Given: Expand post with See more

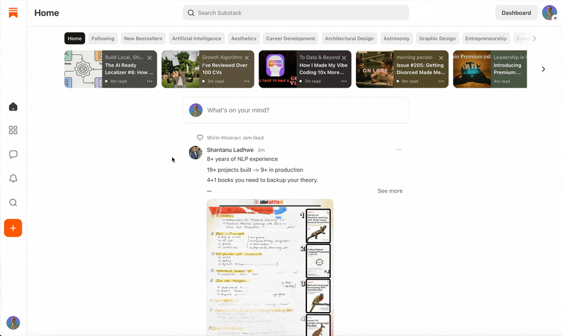Looking at the screenshot, I should pyautogui.click(x=390, y=191).
